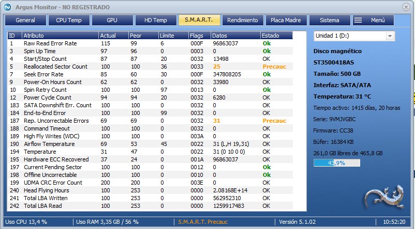Viewport: 415px width, 229px height.
Task: Click the S.M.A.R.T. Precauc status bar entry
Action: (x=203, y=222)
